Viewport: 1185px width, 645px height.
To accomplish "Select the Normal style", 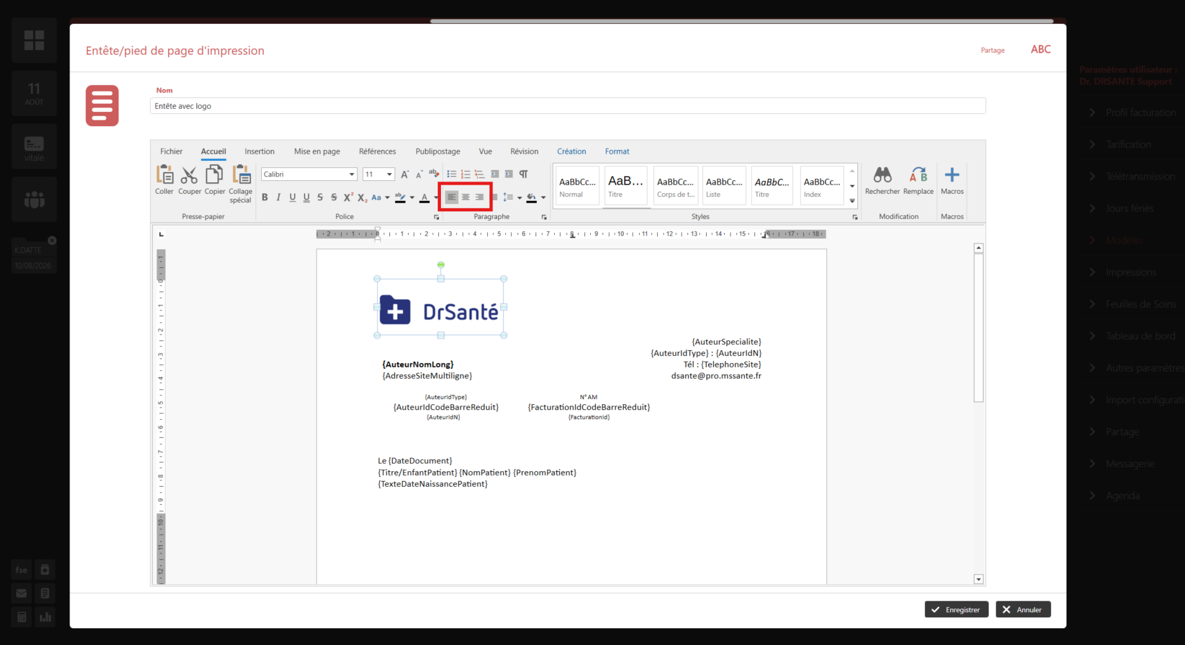I will tap(577, 186).
